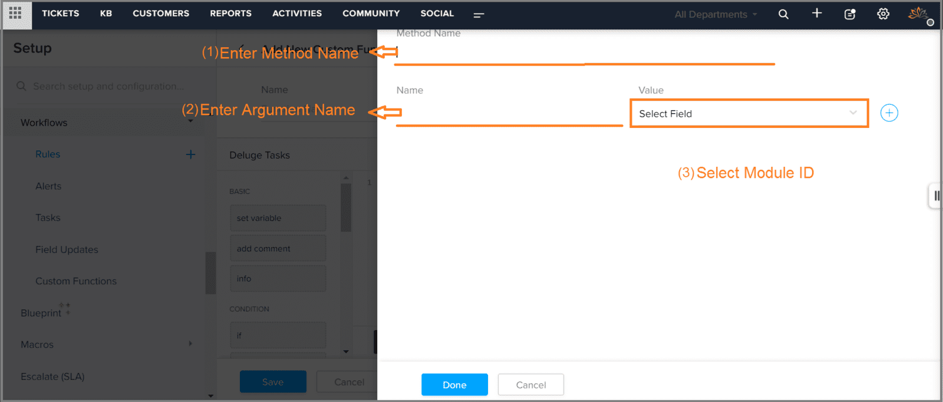Open the SOCIAL tab
Screen dimensions: 943x402
click(437, 13)
